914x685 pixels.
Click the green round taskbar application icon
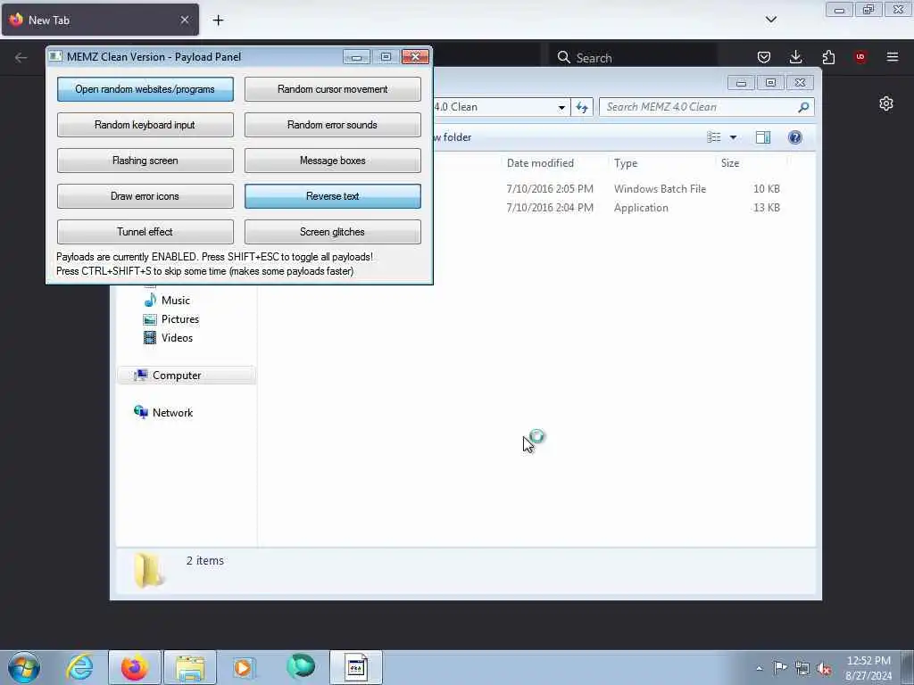[x=301, y=667]
